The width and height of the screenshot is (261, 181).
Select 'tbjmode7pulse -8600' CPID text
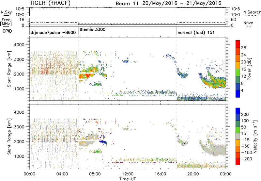[x=53, y=32]
